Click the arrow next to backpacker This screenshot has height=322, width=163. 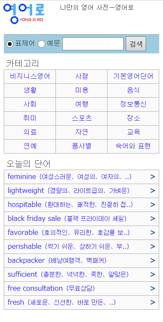click(x=152, y=261)
